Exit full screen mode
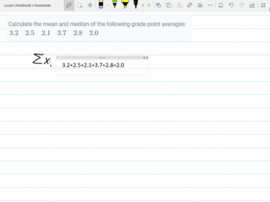Viewport: 270px width, 202px height. [x=263, y=5]
